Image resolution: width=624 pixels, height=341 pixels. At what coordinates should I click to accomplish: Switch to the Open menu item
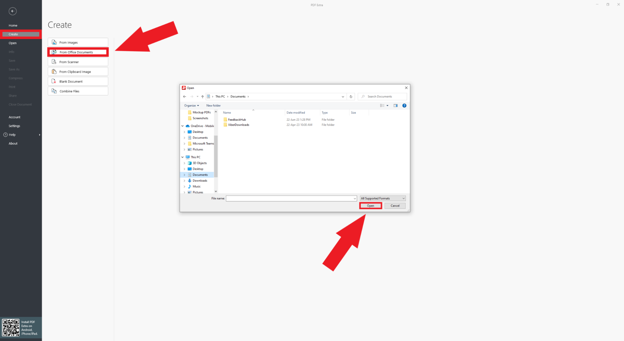click(x=12, y=43)
